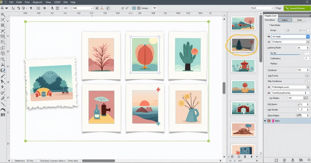Click the teal square icon in the top toolbar
The image size is (311, 163).
[x=134, y=8]
